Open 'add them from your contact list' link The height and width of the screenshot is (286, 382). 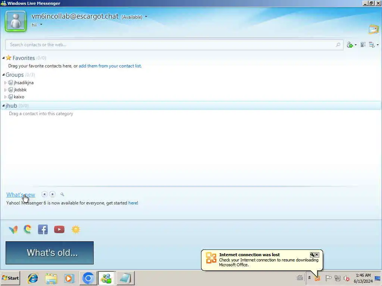pos(110,66)
